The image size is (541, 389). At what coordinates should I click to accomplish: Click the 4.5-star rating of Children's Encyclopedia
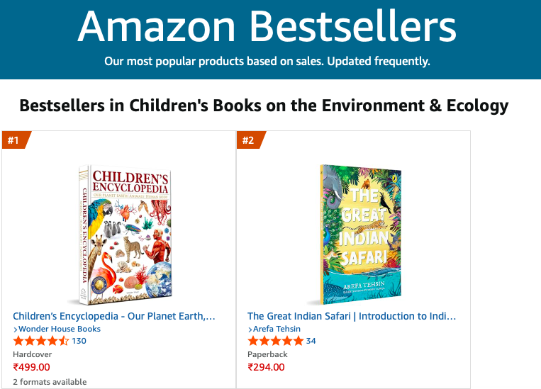pos(40,341)
